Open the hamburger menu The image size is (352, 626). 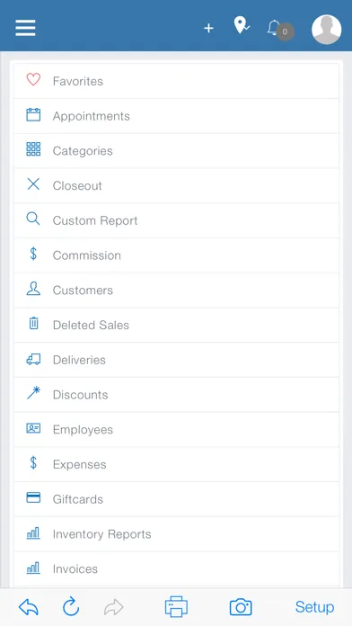pos(25,28)
